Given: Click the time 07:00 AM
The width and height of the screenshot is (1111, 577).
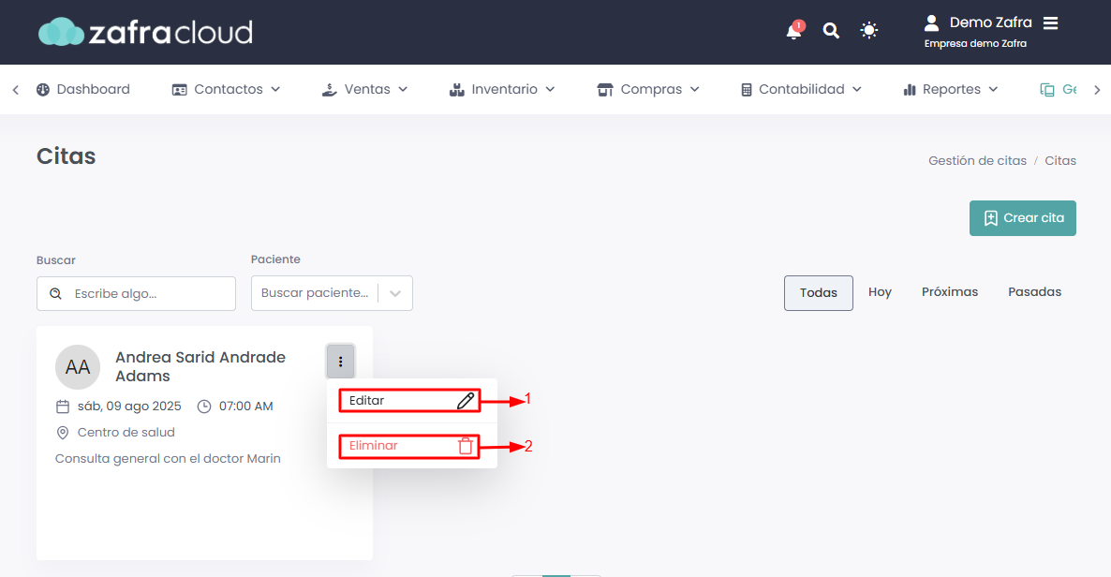Looking at the screenshot, I should 245,407.
